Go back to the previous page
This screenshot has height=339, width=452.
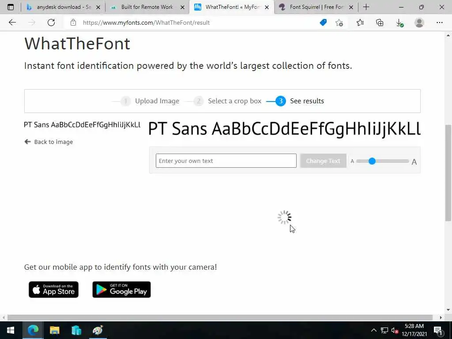click(x=12, y=23)
